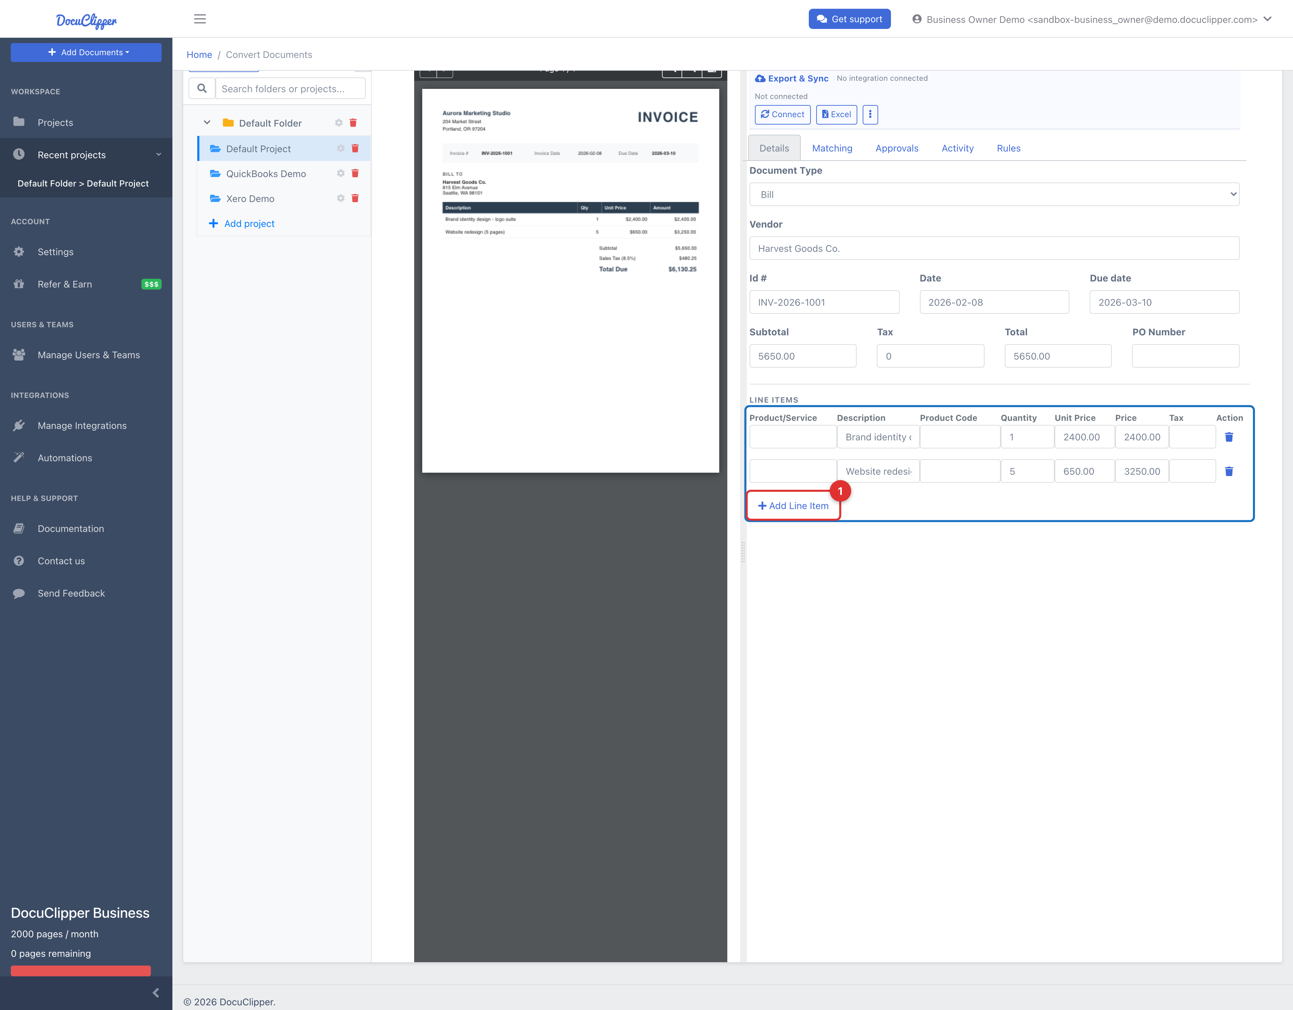Expand the Recent projects section
1293x1010 pixels.
(x=86, y=155)
